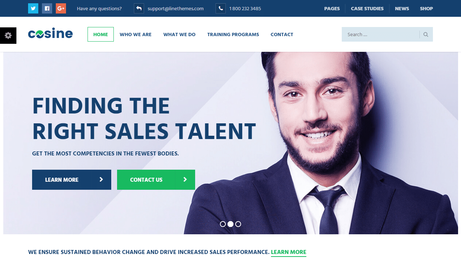Open the Twitter social icon
The height and width of the screenshot is (258, 461).
33,8
